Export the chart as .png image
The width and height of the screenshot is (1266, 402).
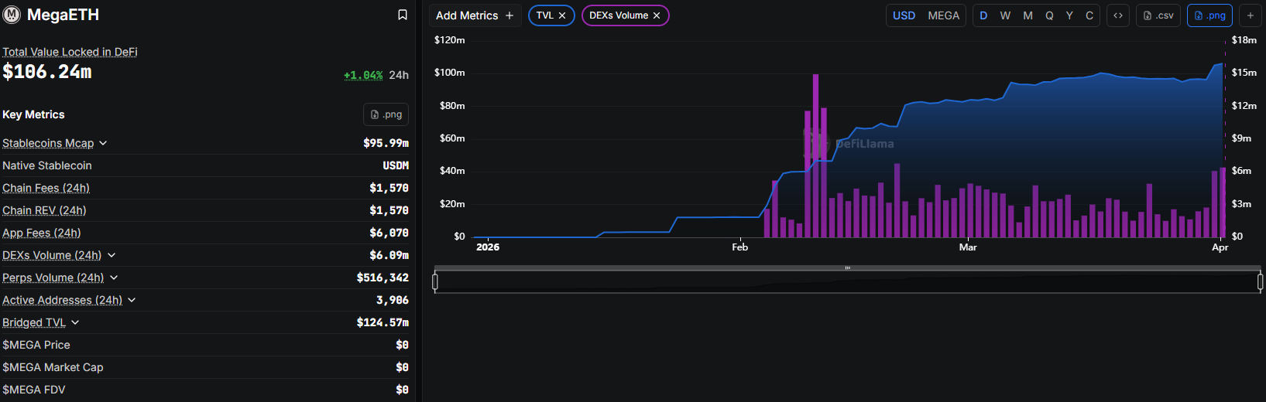[x=1209, y=15]
